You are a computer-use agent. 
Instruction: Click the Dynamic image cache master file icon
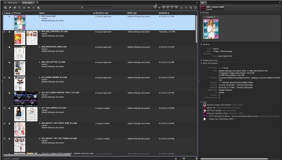click(205, 105)
